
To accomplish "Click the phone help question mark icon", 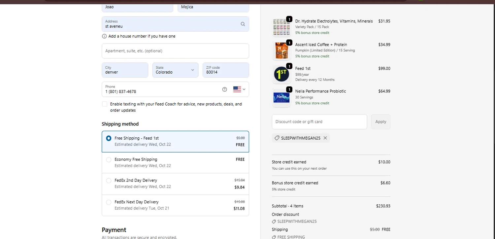I will pos(225,89).
